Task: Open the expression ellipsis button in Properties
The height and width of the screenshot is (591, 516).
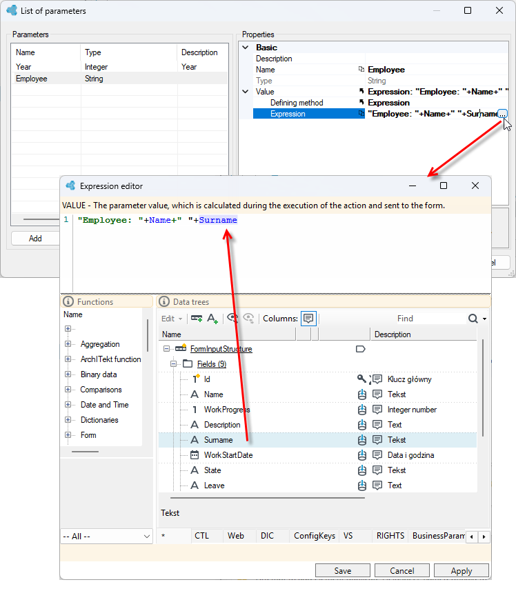Action: [502, 114]
